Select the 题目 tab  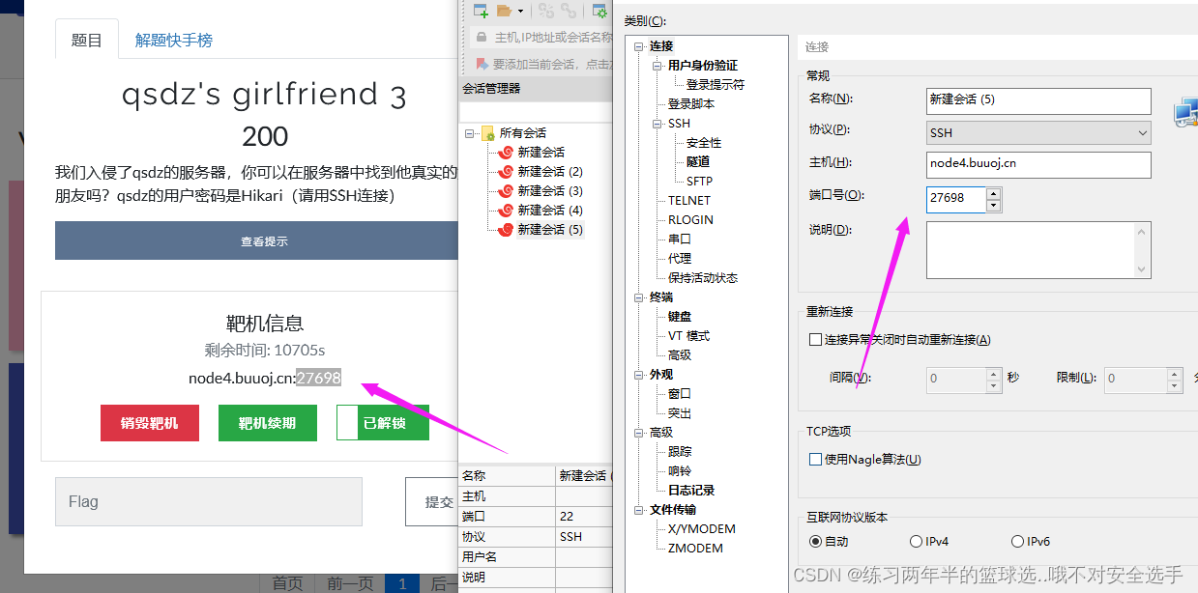[86, 39]
